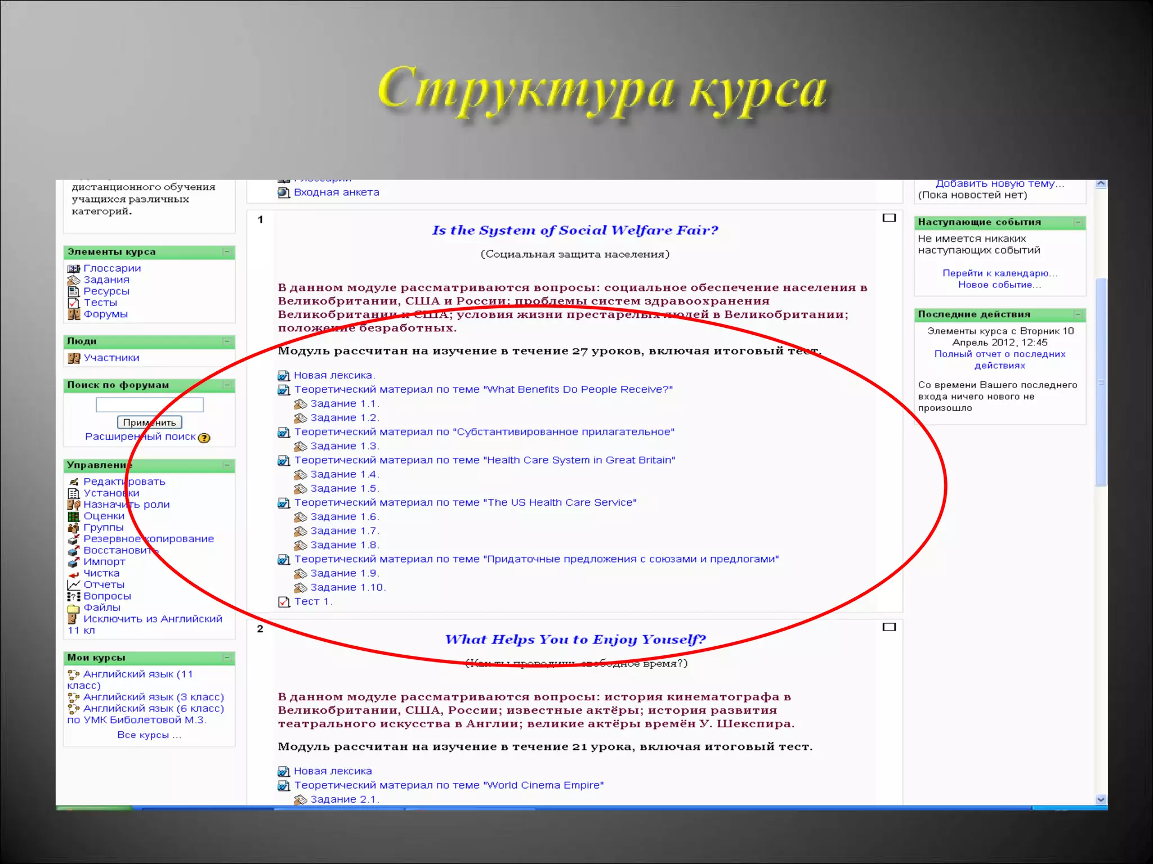The image size is (1153, 864).
Task: Hide the Последние действия block
Action: (1078, 314)
